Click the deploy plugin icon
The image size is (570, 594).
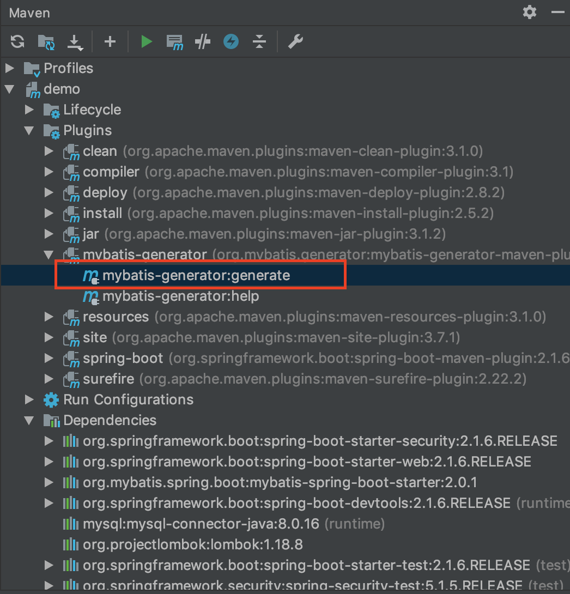[x=71, y=193]
